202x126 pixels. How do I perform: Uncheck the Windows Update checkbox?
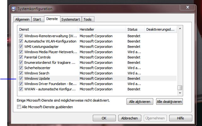tap(21, 78)
